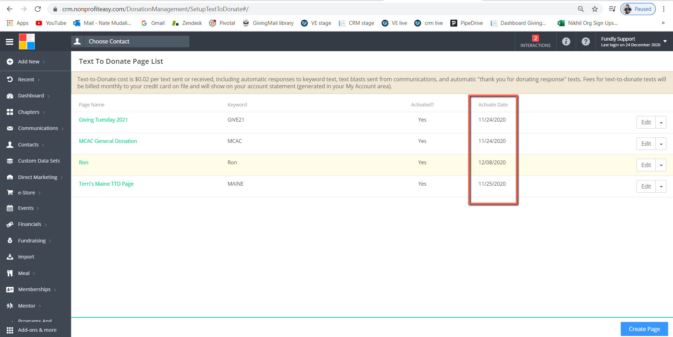The height and width of the screenshot is (337, 673).
Task: Expand the Add New submenu chevron
Action: coord(44,62)
